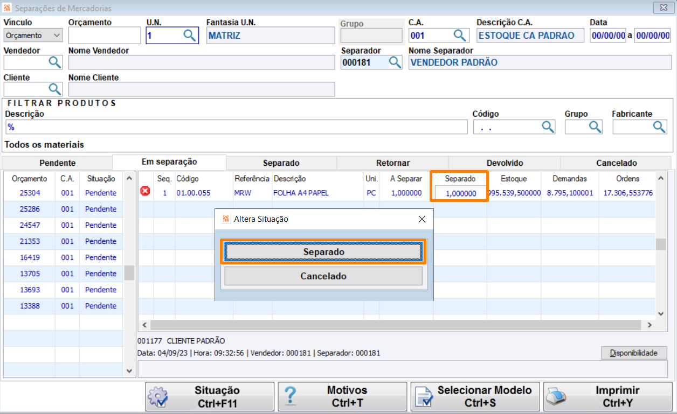Click the Código filter magnifier icon
Image resolution: width=677 pixels, height=414 pixels.
pos(548,127)
